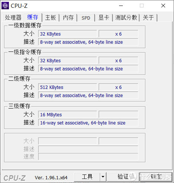The image size is (174, 183).
Task: Click L1 data cache description 8-way field
Action: [88, 42]
